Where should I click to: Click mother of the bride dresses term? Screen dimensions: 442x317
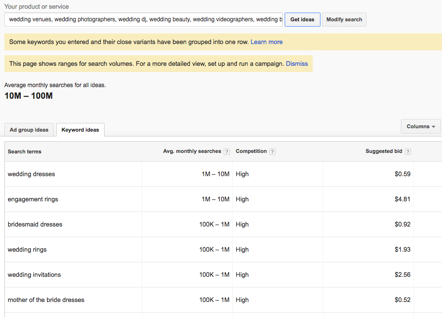pyautogui.click(x=46, y=300)
